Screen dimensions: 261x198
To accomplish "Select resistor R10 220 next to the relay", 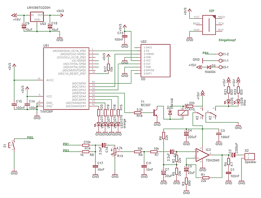I will 190,106.
